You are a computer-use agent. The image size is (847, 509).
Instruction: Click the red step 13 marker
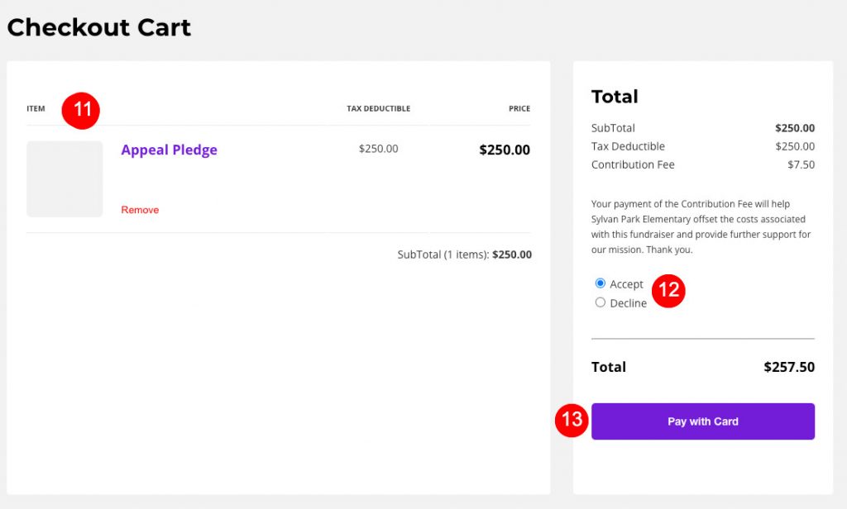(x=572, y=420)
